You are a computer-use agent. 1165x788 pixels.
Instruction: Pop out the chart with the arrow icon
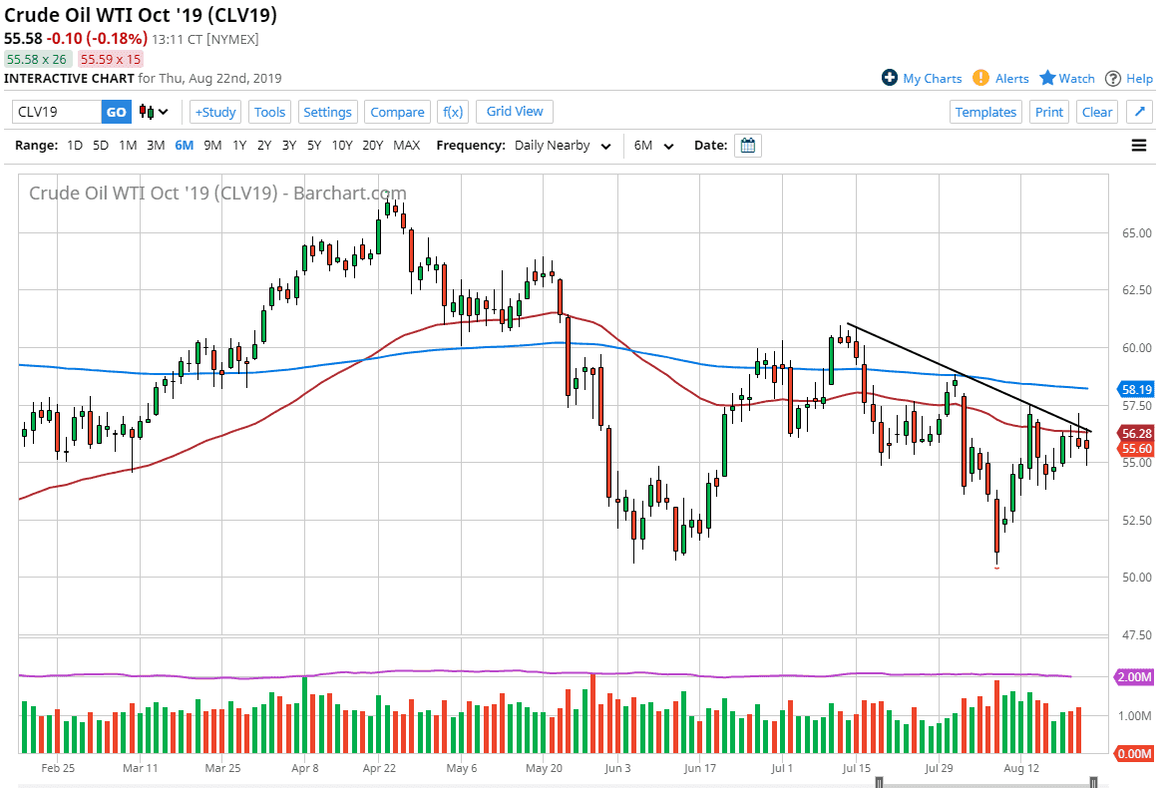pos(1139,111)
